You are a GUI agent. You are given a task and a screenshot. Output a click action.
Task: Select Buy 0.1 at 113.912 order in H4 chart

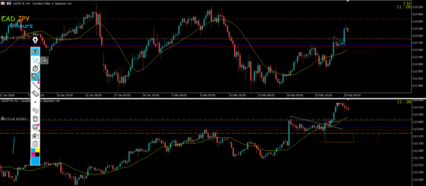(x=14, y=37)
